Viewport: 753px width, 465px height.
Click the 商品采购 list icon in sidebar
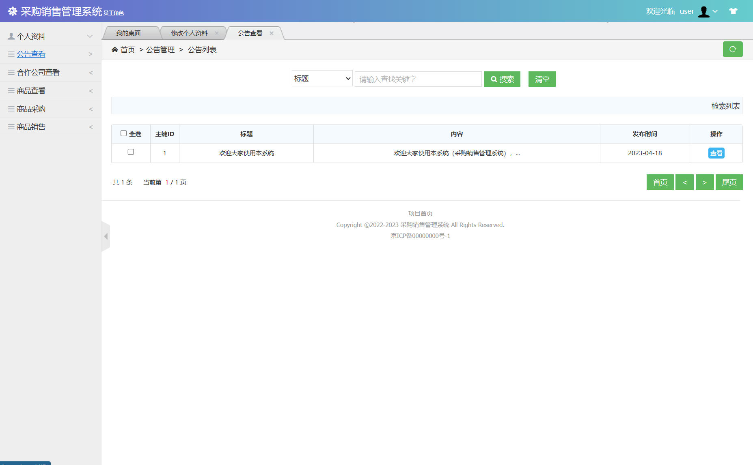tap(11, 109)
